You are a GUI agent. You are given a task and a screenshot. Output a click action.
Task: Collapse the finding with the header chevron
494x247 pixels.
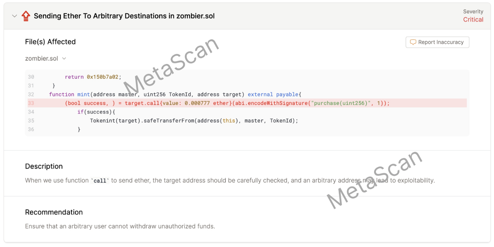point(15,16)
